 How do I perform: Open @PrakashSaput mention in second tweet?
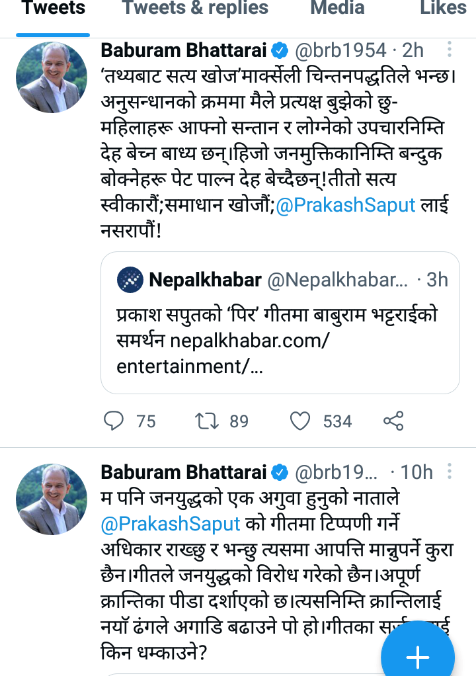point(171,524)
